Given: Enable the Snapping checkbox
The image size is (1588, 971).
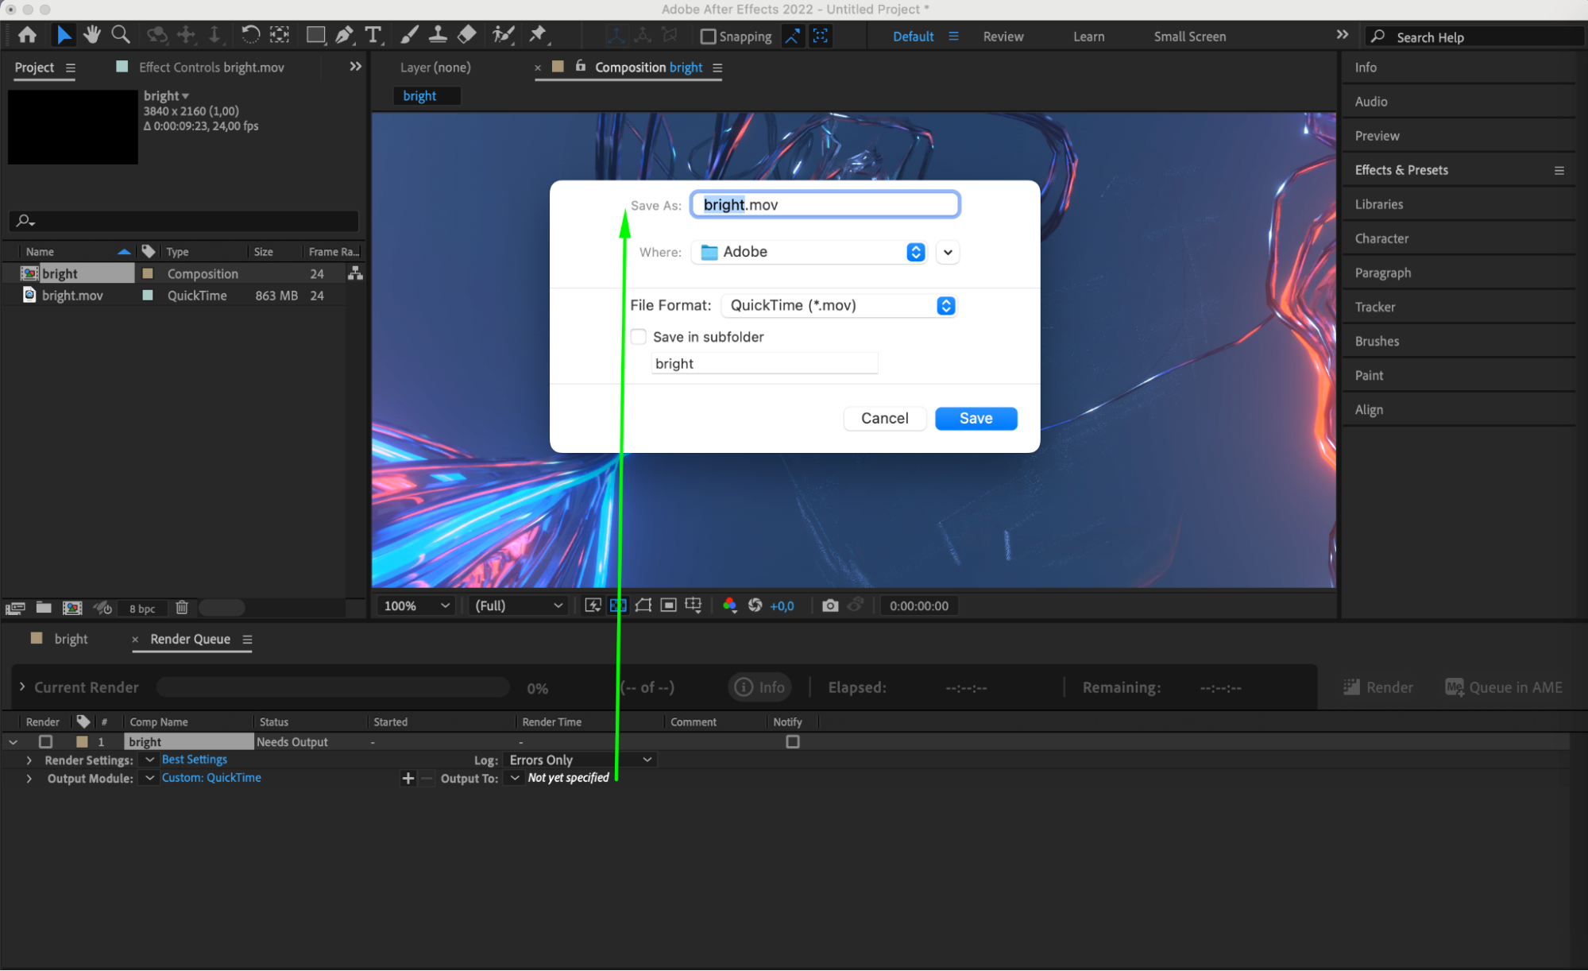Looking at the screenshot, I should tap(708, 37).
